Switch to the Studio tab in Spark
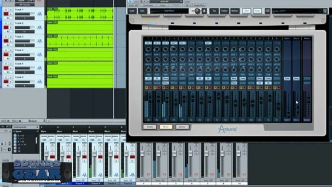 (150, 127)
